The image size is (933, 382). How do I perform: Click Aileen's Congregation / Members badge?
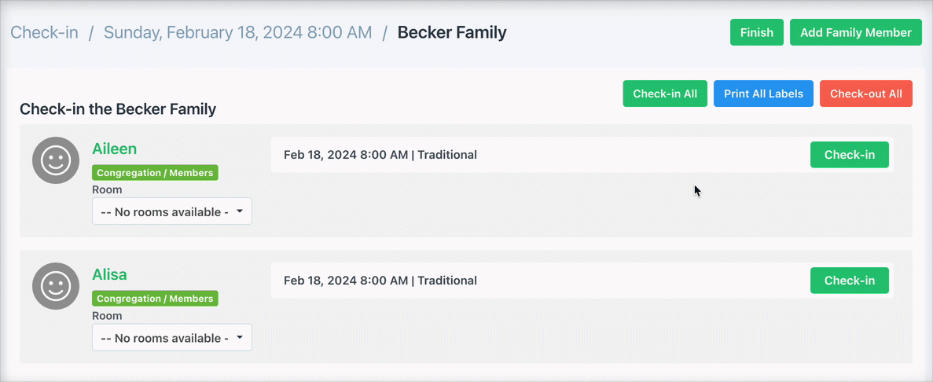click(155, 173)
